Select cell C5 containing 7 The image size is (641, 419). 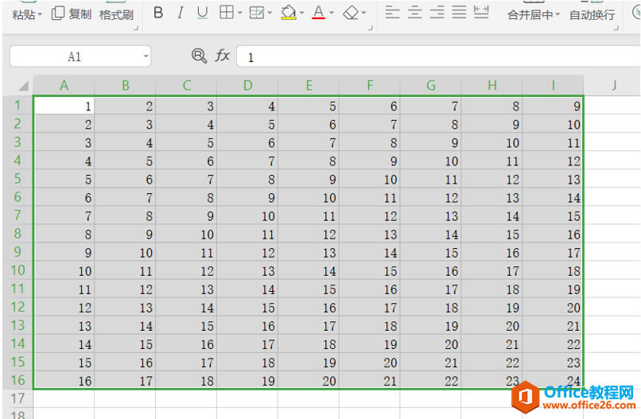pyautogui.click(x=186, y=179)
